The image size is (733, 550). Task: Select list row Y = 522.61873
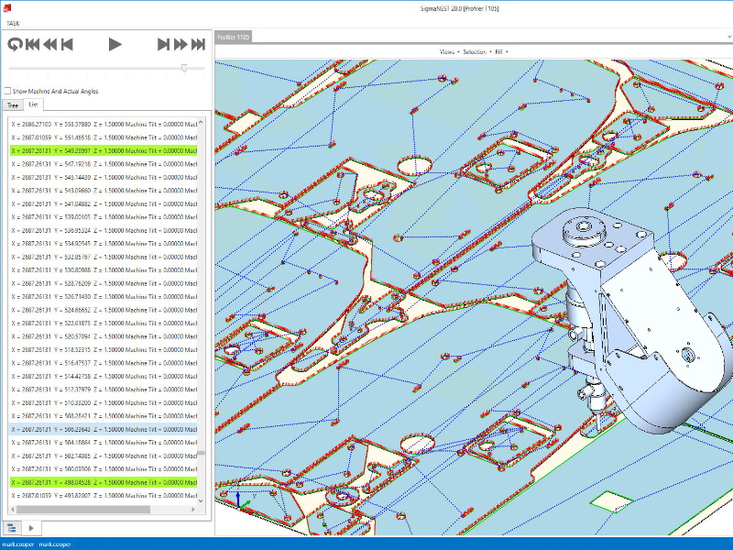(x=104, y=324)
